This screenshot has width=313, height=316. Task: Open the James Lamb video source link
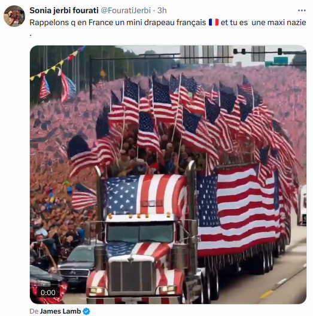60,311
